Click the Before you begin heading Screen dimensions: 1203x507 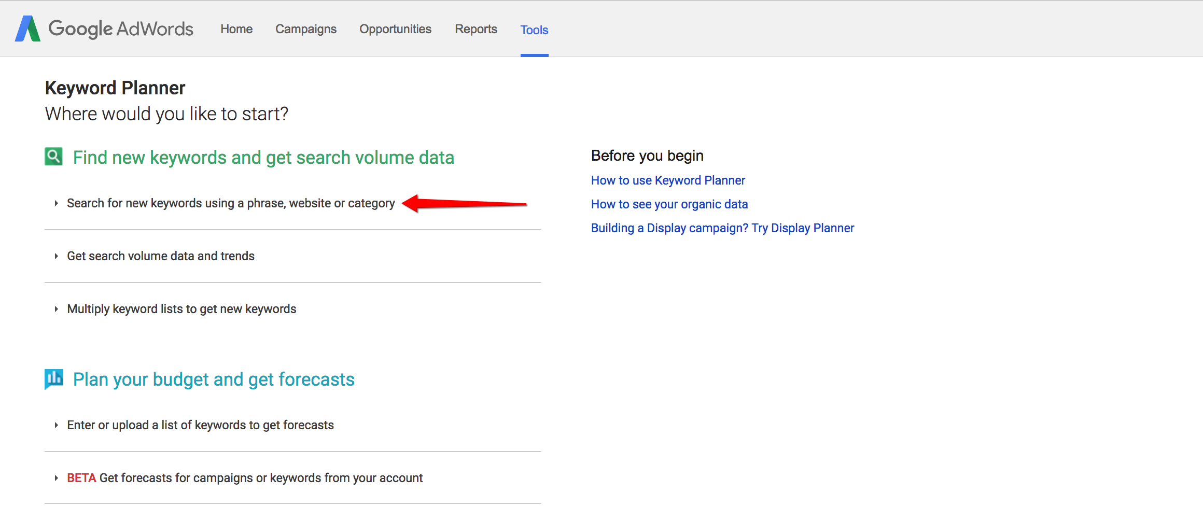coord(647,156)
